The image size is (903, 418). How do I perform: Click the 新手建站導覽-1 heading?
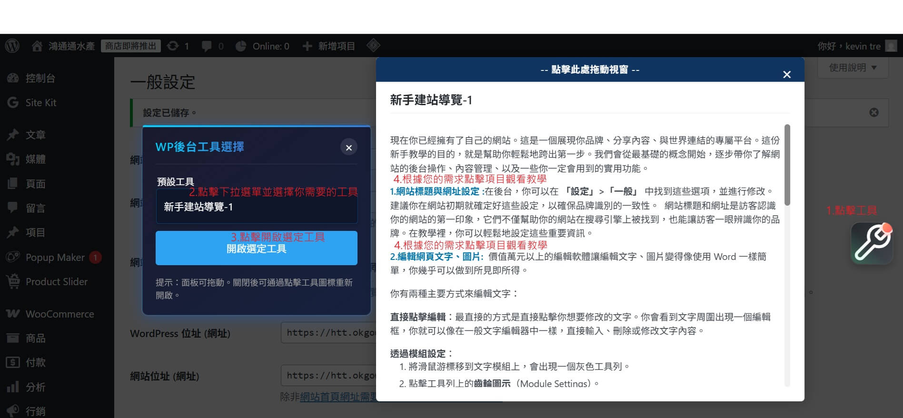pyautogui.click(x=431, y=100)
